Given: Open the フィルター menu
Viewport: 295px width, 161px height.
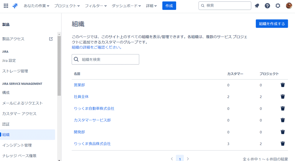Looking at the screenshot, I should click(x=96, y=6).
